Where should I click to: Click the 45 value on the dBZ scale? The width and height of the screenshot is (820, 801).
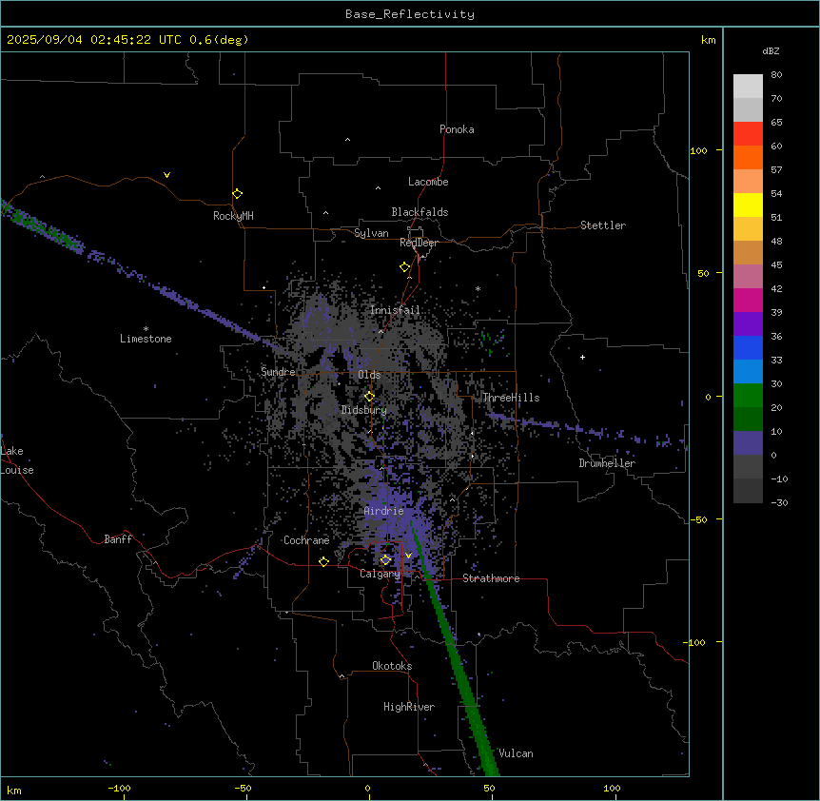click(x=776, y=265)
